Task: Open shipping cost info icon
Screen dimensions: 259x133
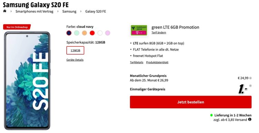Action: tap(250, 119)
